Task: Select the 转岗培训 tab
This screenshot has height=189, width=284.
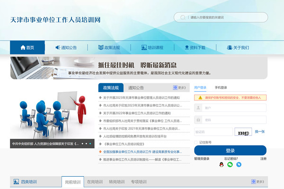Action: coord(117,182)
